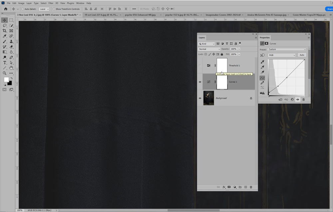Enable Show Transform Controls checkbox
The image size is (333, 212).
pos(54,9)
